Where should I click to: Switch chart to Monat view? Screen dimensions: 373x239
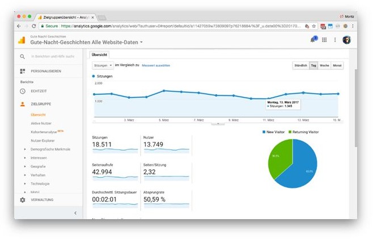pos(337,66)
